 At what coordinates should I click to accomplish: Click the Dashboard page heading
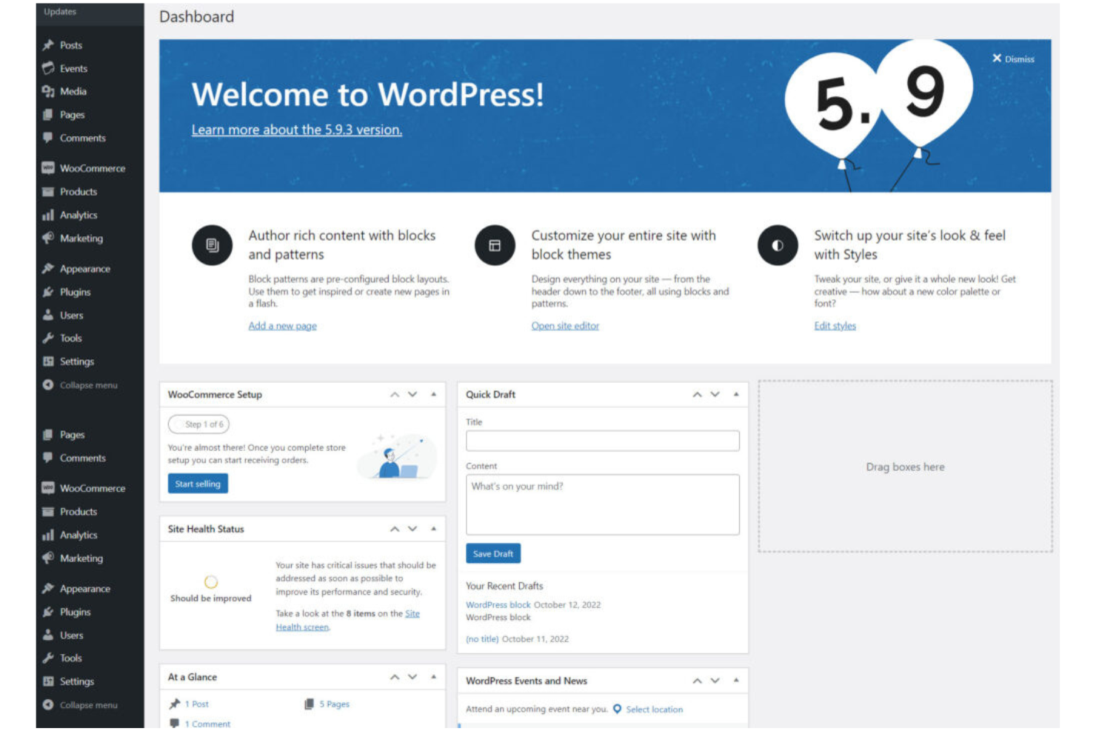[196, 16]
